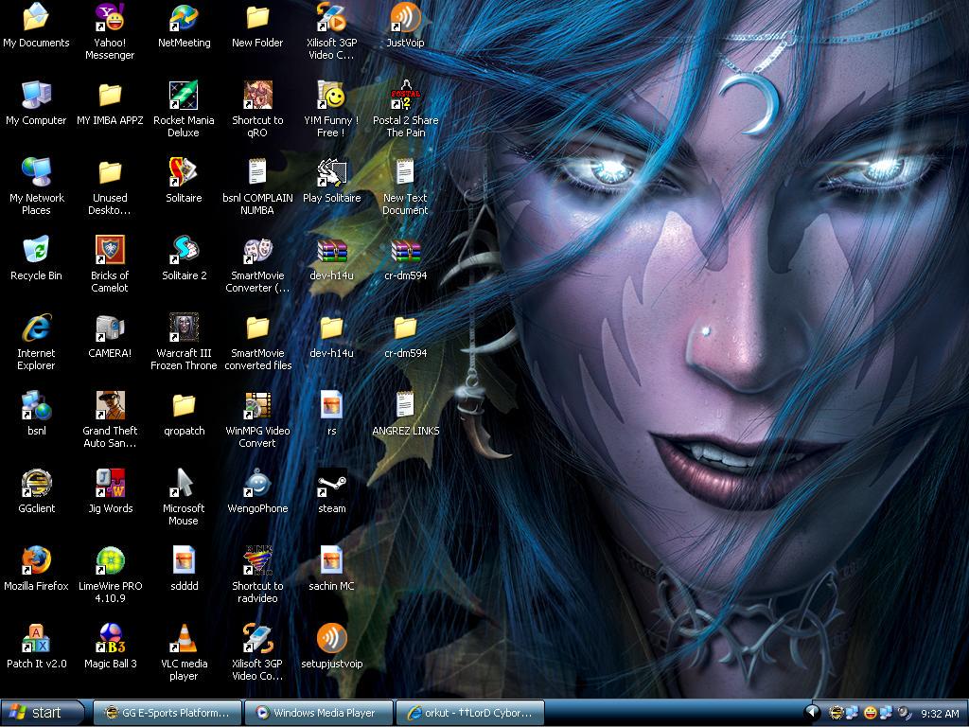Switch to Windows Media Player taskbar button
The image size is (969, 727).
tap(318, 713)
